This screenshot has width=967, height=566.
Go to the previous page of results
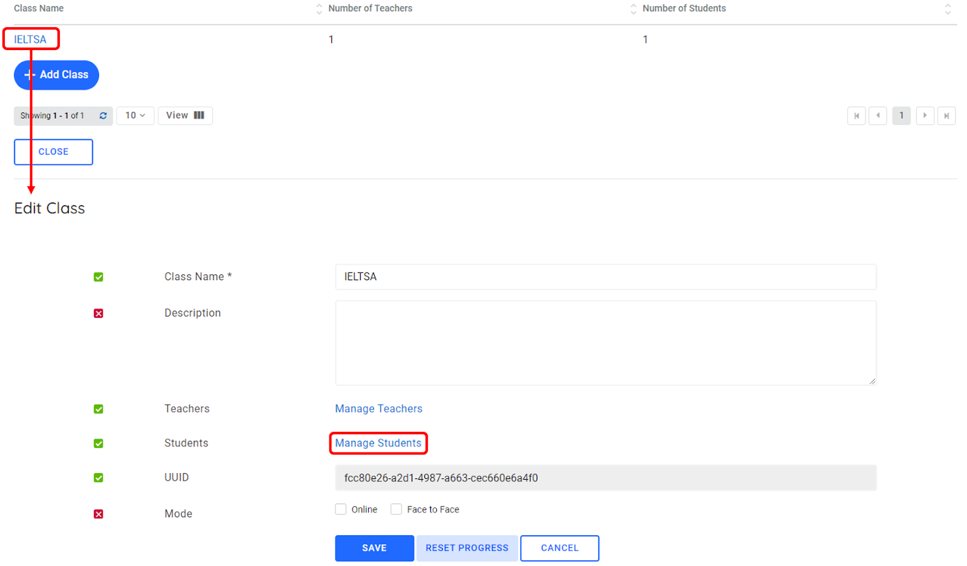(x=877, y=115)
